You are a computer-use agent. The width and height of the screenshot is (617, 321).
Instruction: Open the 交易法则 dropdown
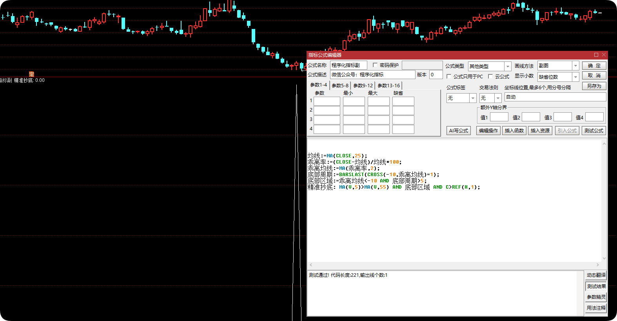click(498, 98)
